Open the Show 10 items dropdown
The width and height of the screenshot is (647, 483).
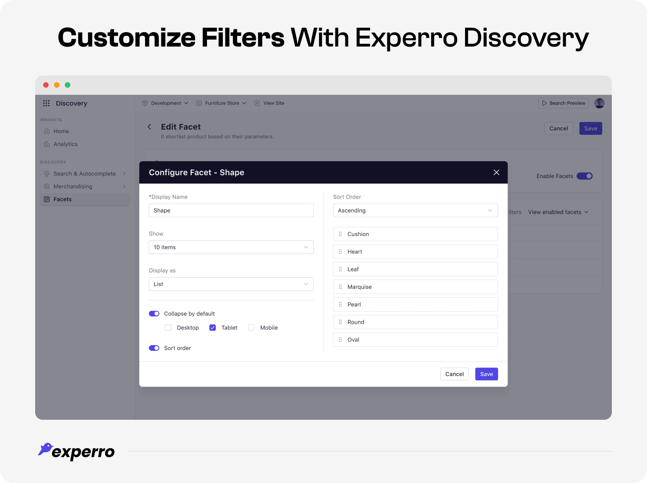point(231,247)
